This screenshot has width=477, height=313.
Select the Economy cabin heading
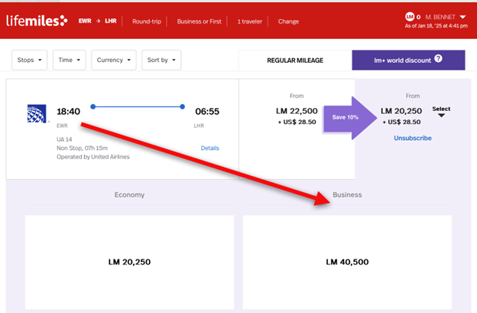(129, 195)
